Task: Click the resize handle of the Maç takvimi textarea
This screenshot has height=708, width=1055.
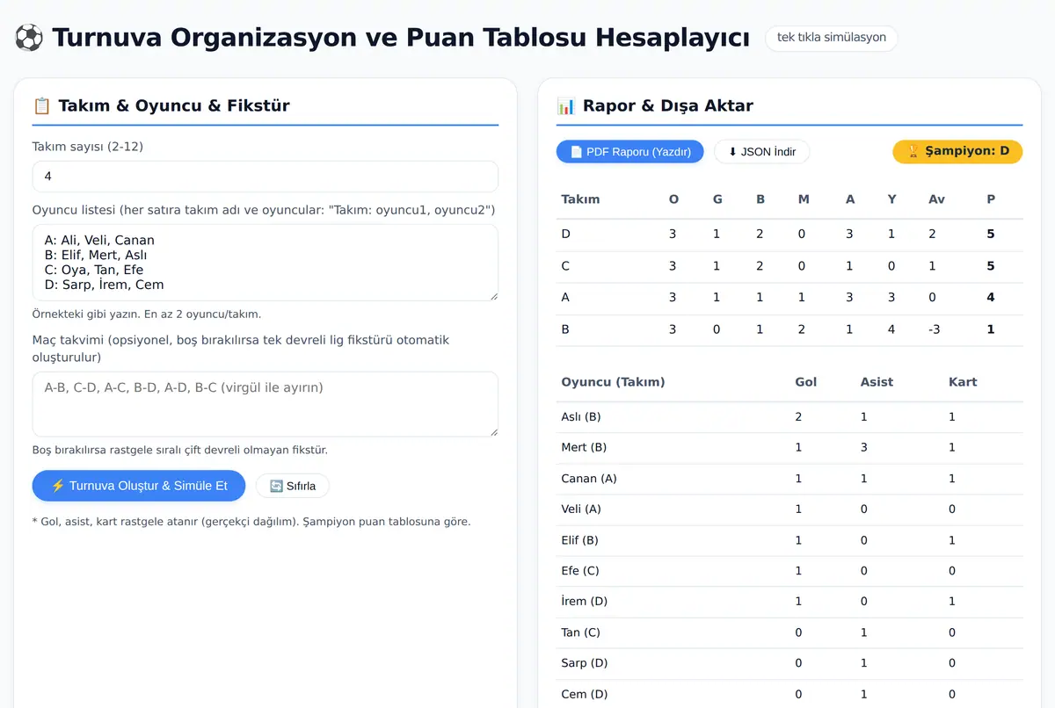Action: coord(493,431)
